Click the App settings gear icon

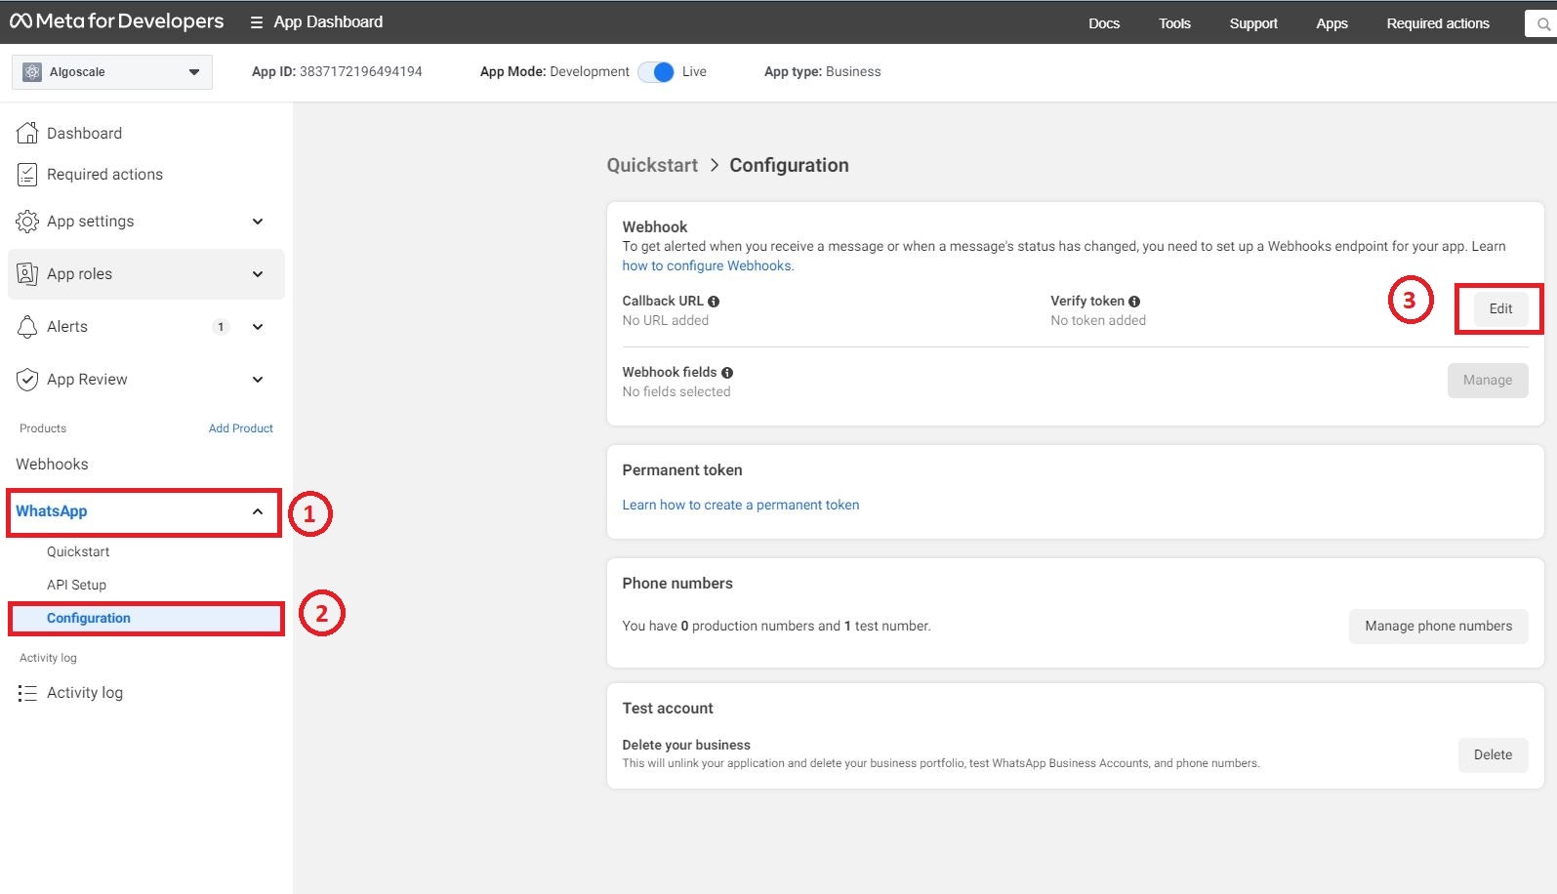[x=27, y=222]
